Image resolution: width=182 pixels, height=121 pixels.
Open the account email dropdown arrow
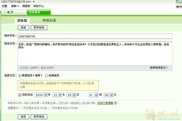click(34, 2)
